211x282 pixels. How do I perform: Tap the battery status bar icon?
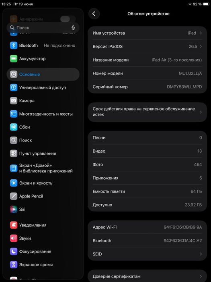(206, 4)
